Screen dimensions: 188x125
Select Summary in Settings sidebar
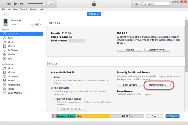coord(21,34)
